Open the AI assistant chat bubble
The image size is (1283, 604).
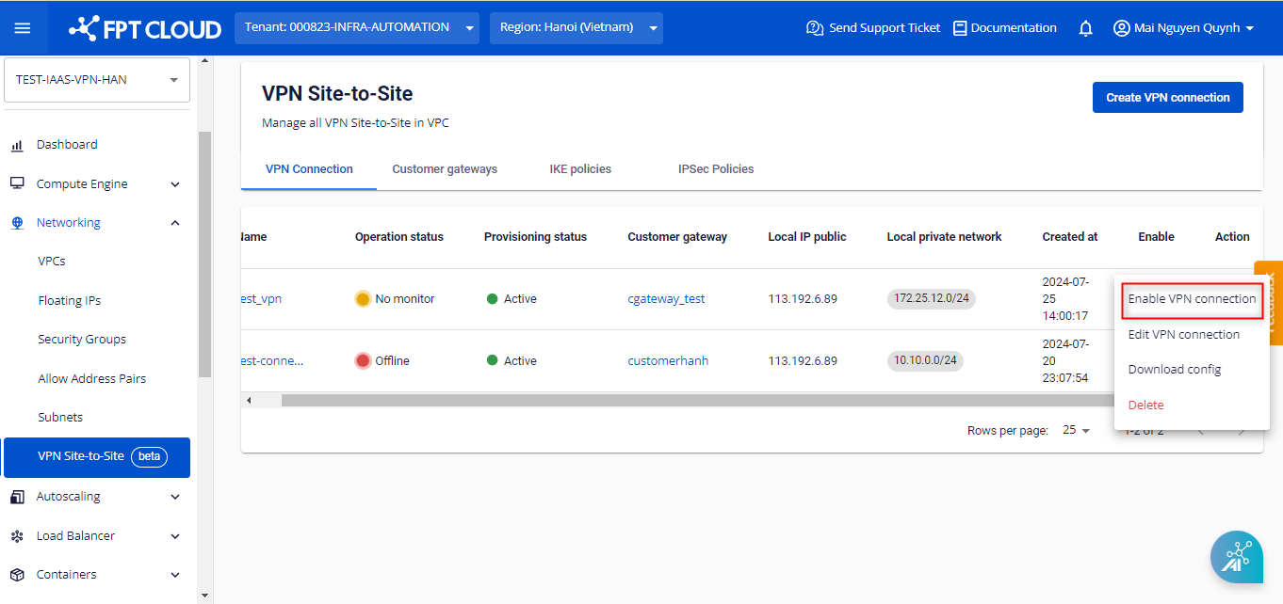[1236, 557]
